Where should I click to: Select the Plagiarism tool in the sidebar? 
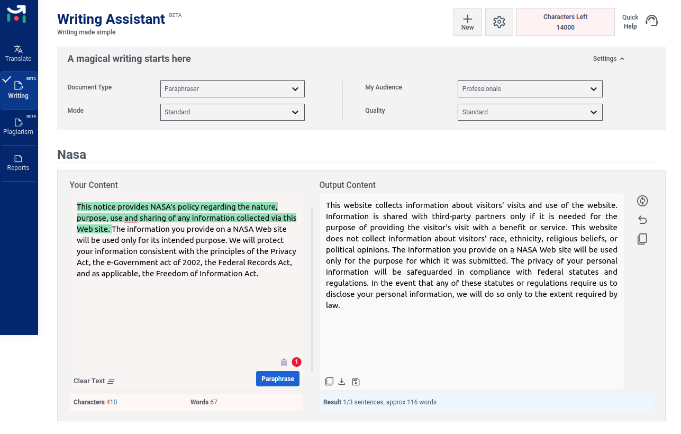19,126
